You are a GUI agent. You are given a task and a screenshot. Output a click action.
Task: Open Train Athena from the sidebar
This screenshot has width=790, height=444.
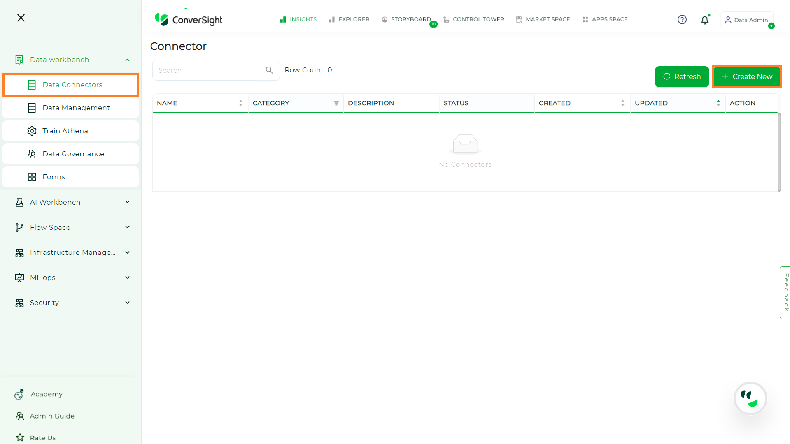[65, 131]
